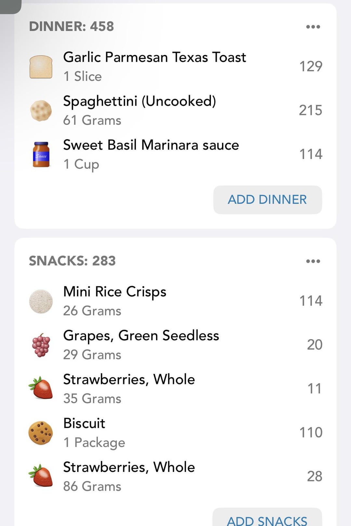Tap the pasta icon beside Spaghettini
Screen dimensions: 351x526
coord(41,111)
